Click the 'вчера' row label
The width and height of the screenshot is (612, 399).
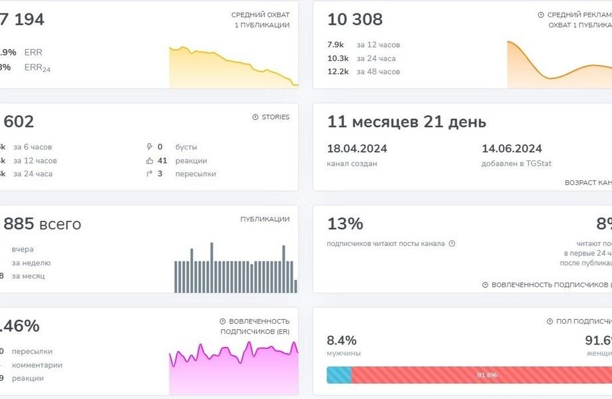[23, 249]
